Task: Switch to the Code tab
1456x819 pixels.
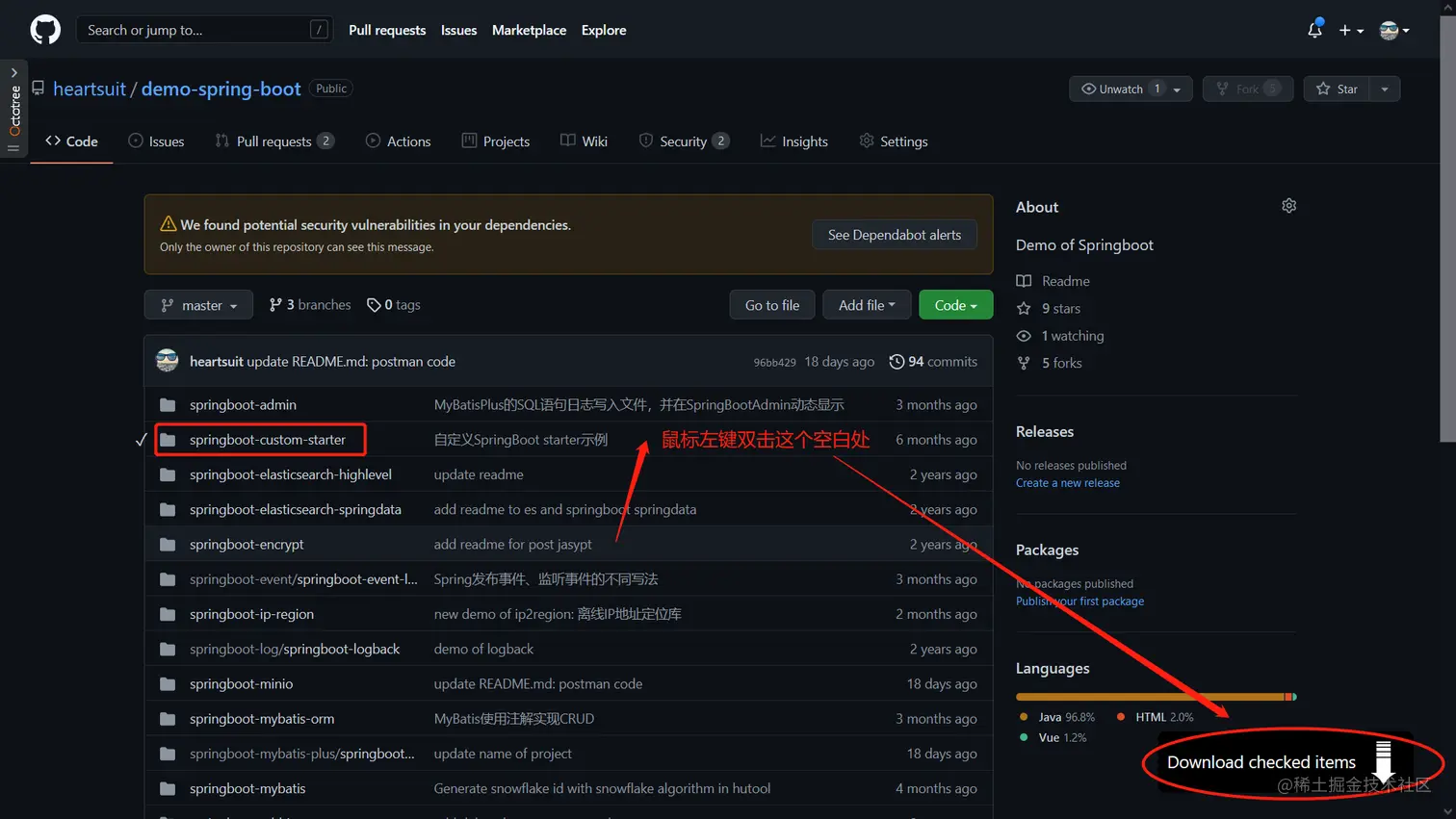Action: tap(71, 141)
